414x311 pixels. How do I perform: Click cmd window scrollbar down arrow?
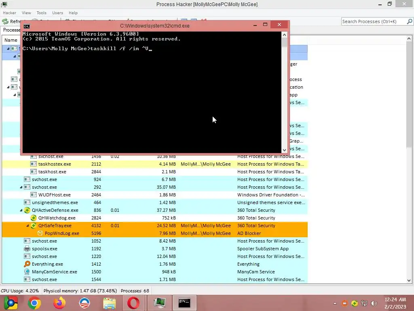coord(284,150)
